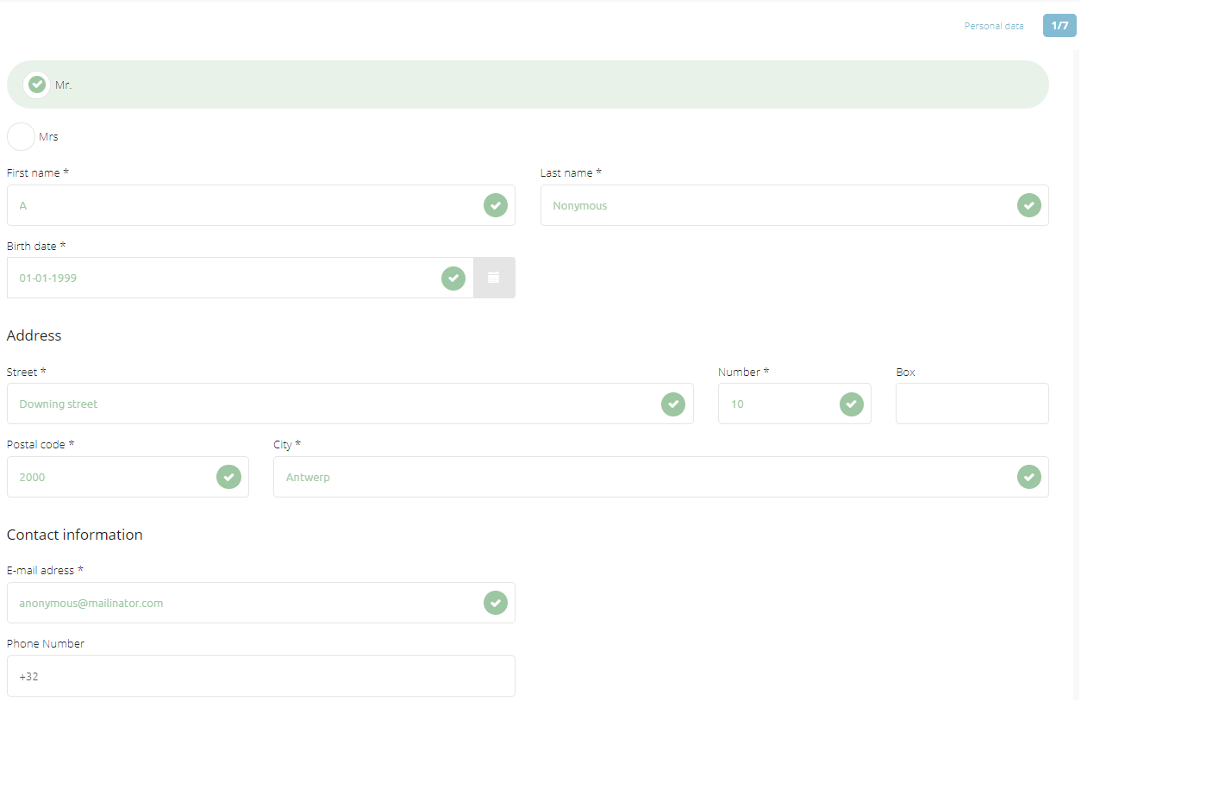This screenshot has width=1225, height=795.
Task: Click the Address section heading
Action: coord(34,335)
